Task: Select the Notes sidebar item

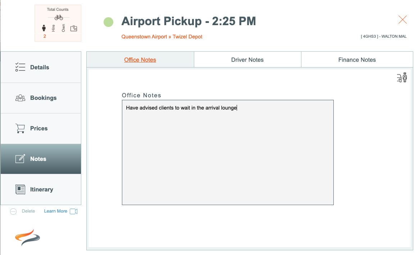Action: (x=41, y=159)
